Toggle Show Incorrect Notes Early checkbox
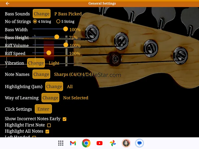Image resolution: width=199 pixels, height=149 pixels. point(65,119)
